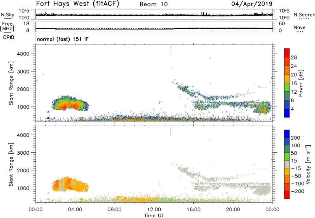Viewport: 315px width, 218px height.
Task: Click the 'Power [dB]' colorbar label
Action: click(300, 83)
